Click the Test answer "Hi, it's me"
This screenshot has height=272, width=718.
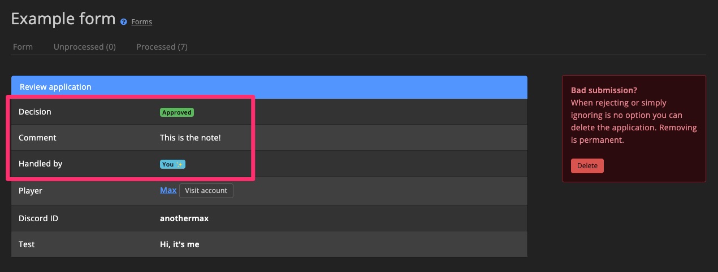click(179, 244)
